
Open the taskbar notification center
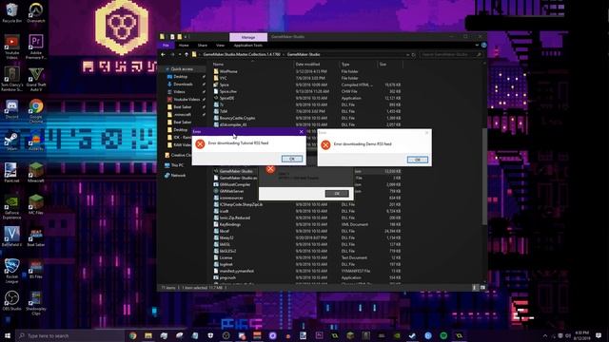(x=599, y=335)
